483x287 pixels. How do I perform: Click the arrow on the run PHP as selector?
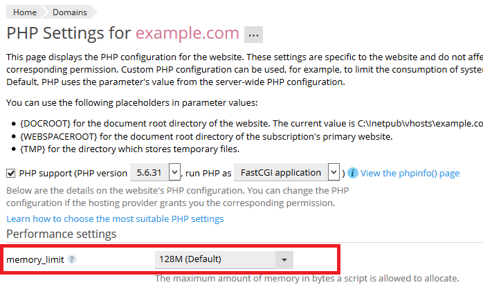(334, 172)
